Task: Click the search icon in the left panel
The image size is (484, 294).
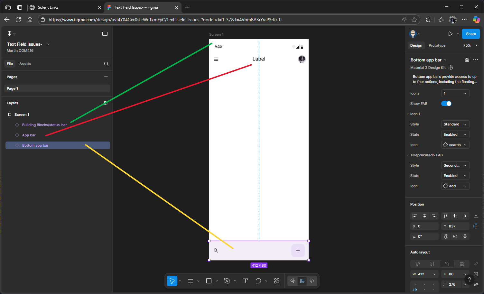Action: [106, 64]
